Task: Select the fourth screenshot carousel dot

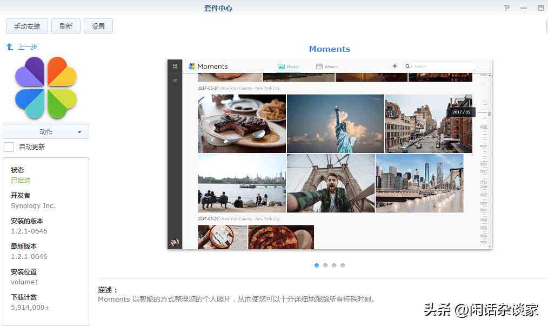Action: click(343, 265)
